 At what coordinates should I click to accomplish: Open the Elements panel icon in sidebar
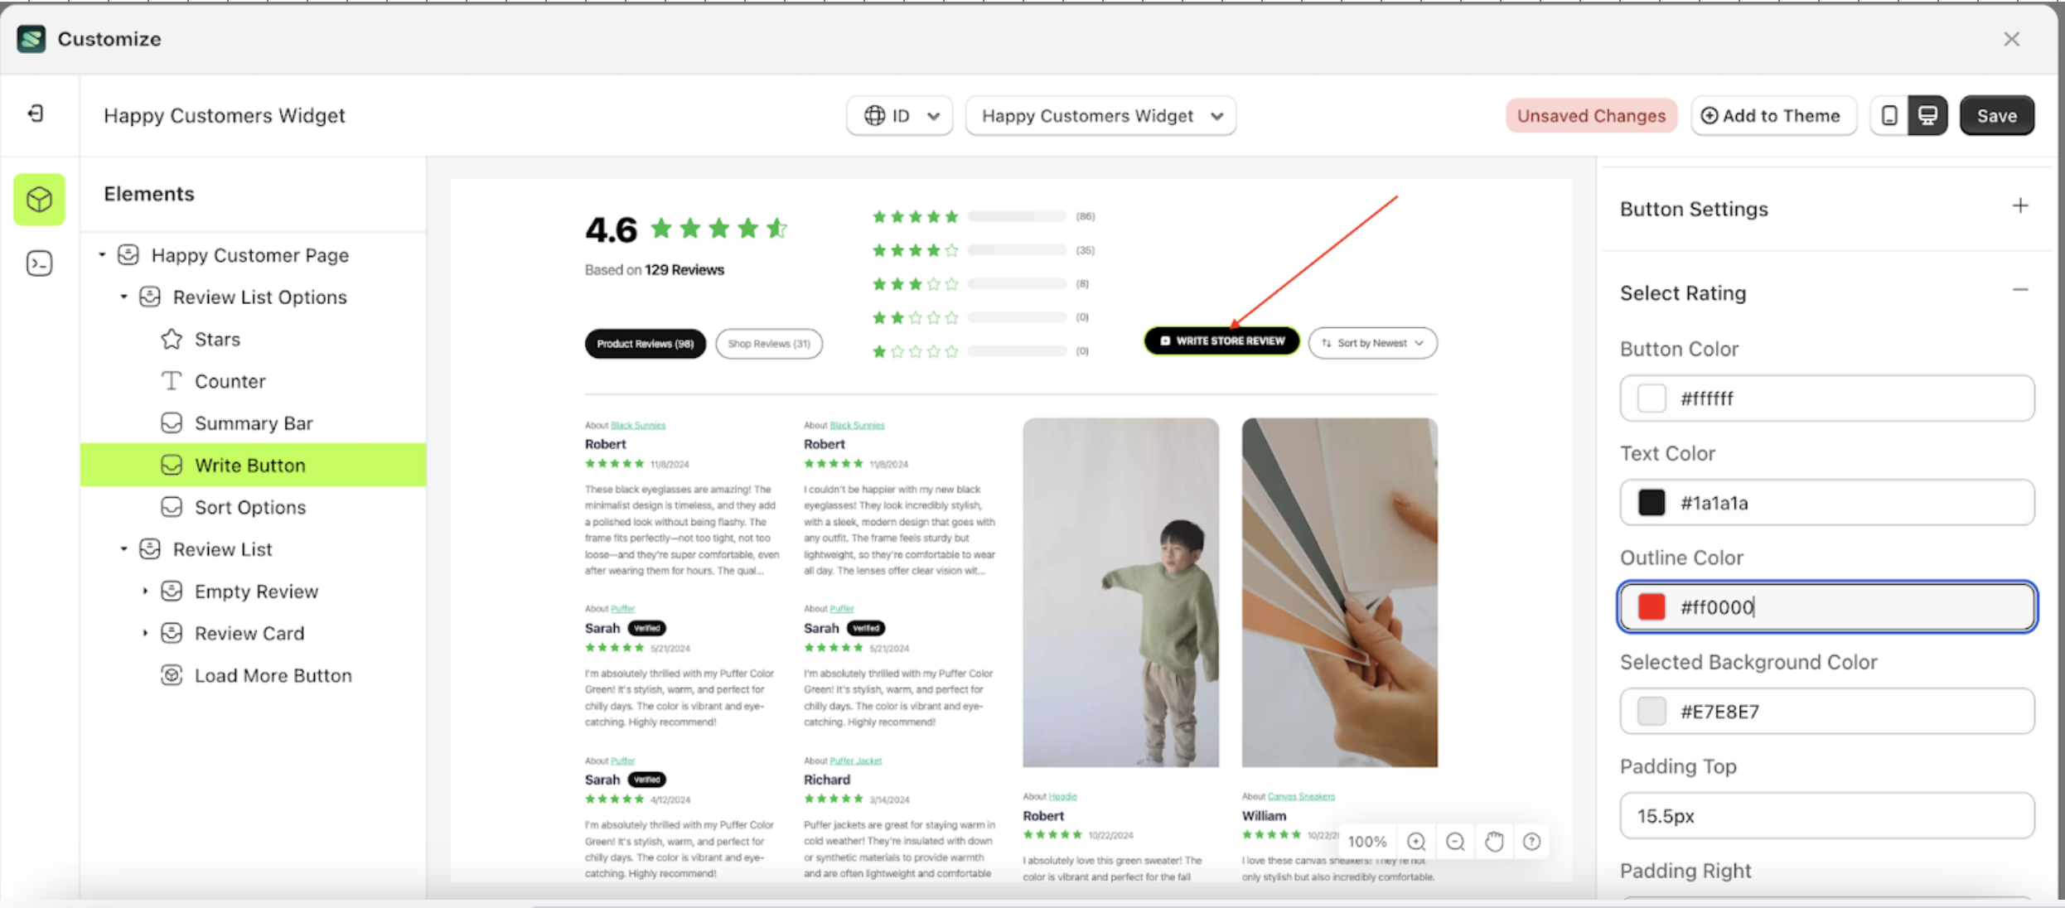coord(39,199)
